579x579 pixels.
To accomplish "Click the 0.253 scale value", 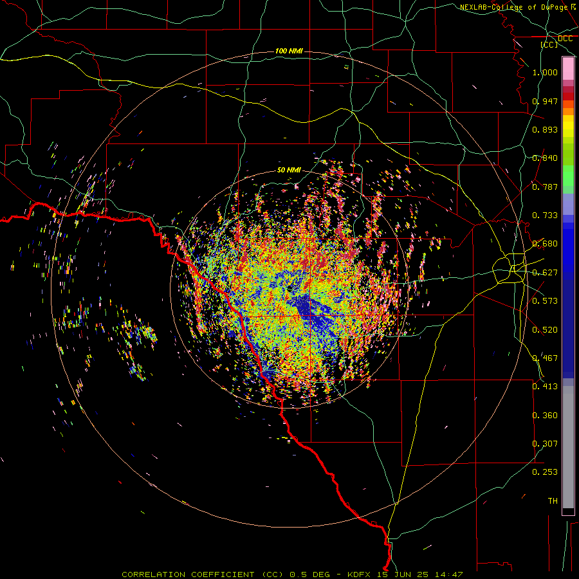I will click(545, 472).
